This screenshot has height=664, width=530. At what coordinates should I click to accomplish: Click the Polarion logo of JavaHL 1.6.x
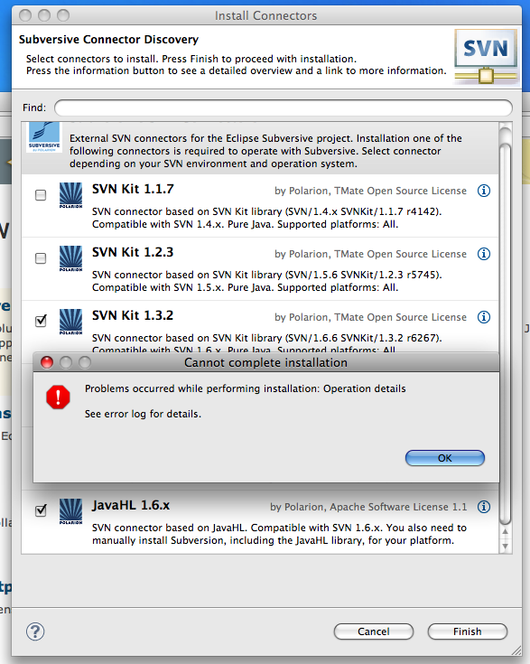pyautogui.click(x=70, y=511)
